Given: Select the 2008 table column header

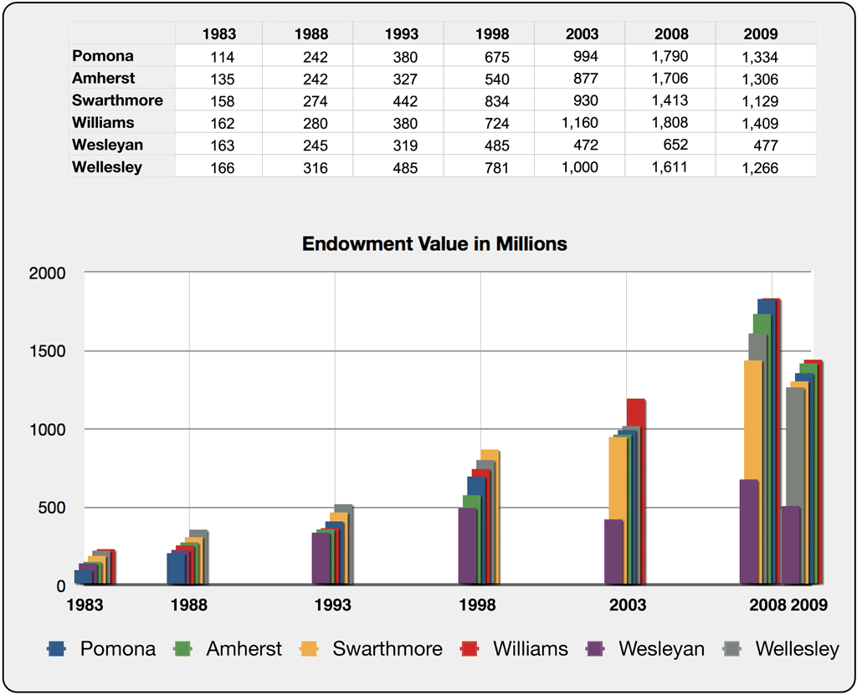Looking at the screenshot, I should tap(670, 33).
